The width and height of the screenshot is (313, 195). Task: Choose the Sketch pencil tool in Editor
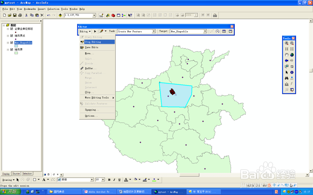pos(101,31)
